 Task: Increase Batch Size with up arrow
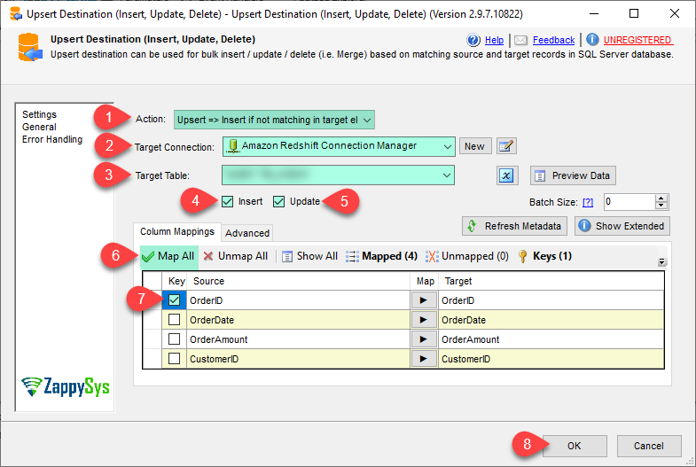[661, 198]
